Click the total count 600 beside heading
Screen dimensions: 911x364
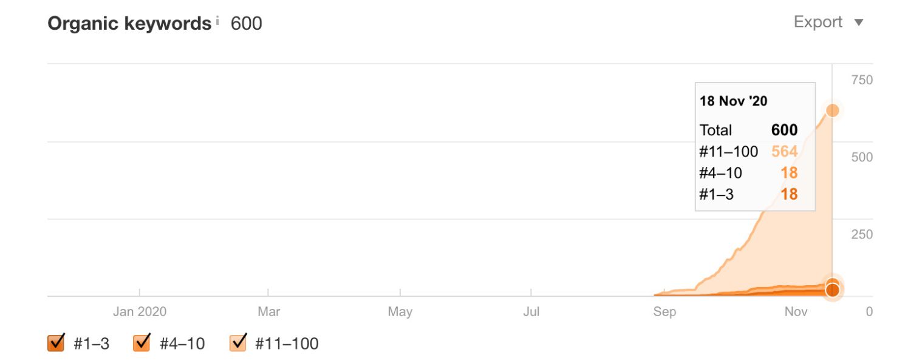click(x=247, y=24)
